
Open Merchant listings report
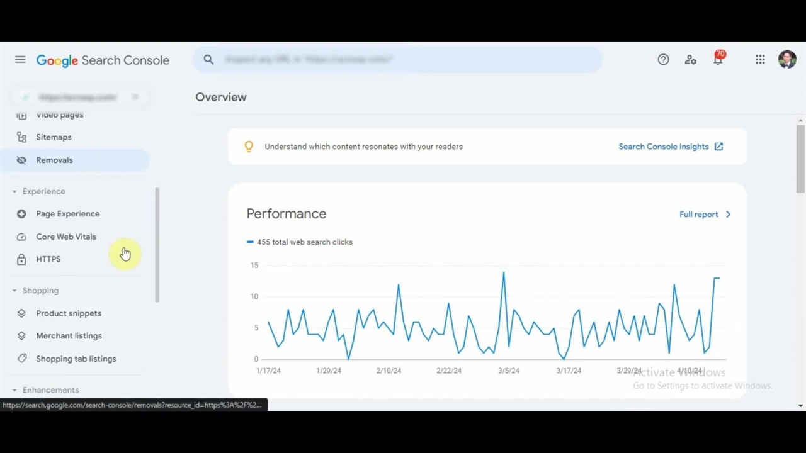(x=69, y=336)
